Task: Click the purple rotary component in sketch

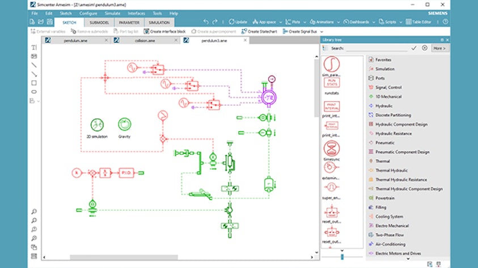Action: (x=269, y=98)
